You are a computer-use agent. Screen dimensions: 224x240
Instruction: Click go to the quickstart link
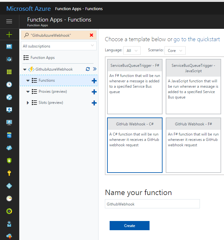pos(196,39)
